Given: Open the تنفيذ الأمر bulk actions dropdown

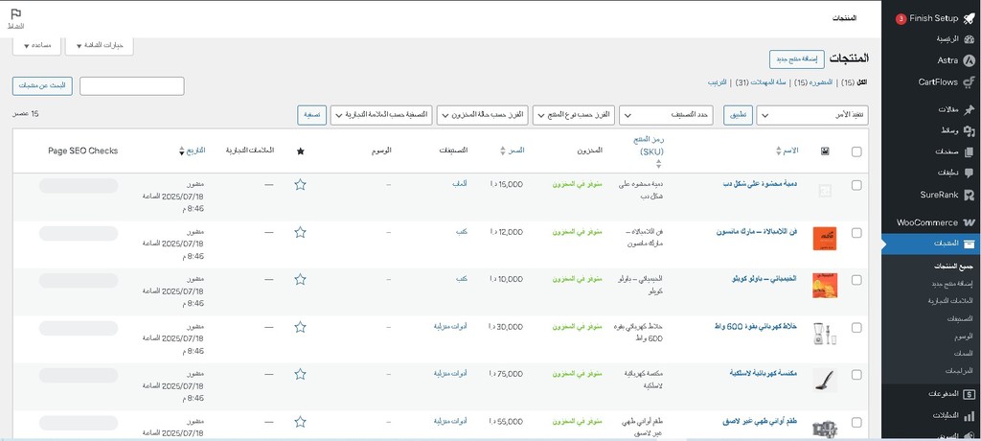Looking at the screenshot, I should (x=812, y=115).
